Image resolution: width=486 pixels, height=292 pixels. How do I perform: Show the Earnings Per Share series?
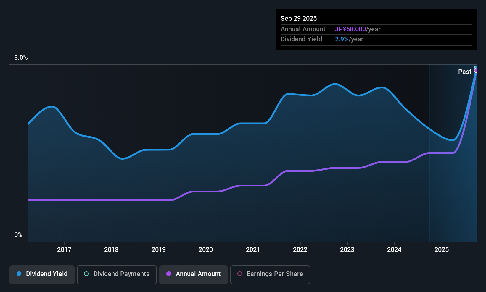pos(270,275)
